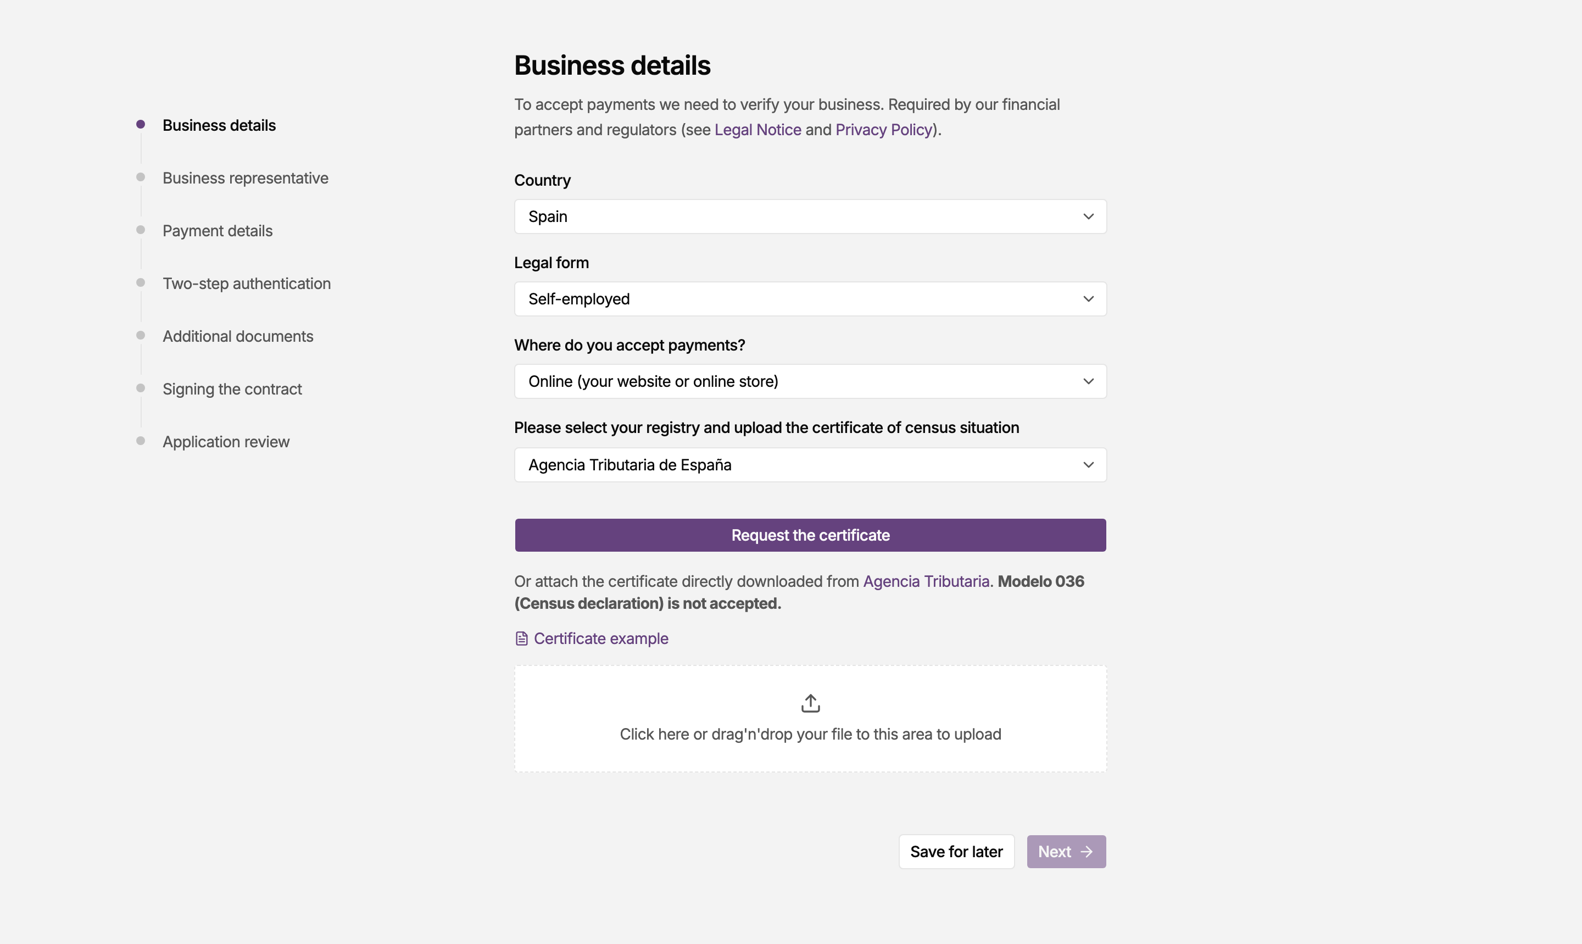Go to Application review step
Viewport: 1582px width, 944px height.
(x=226, y=442)
